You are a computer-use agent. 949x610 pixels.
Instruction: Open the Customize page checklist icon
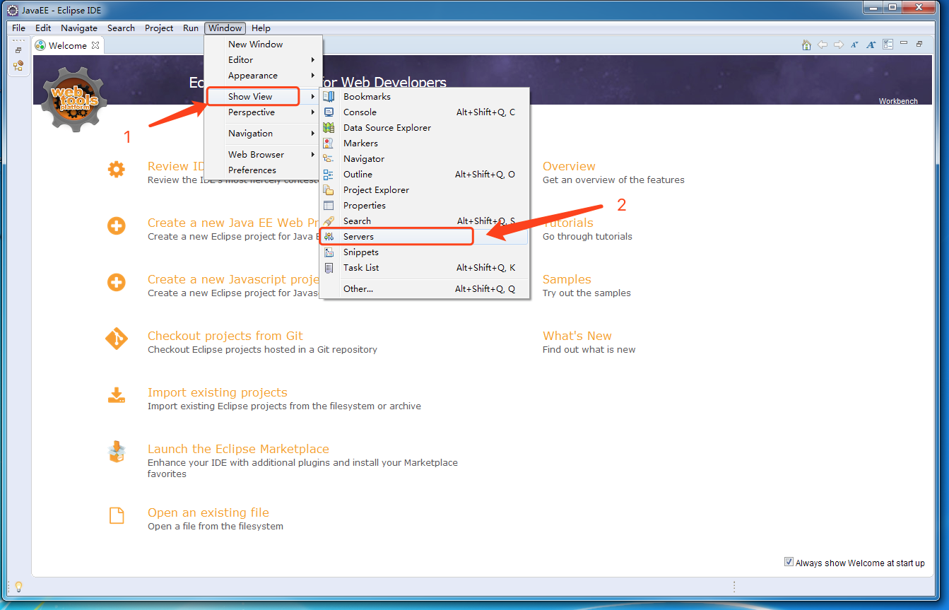(888, 45)
